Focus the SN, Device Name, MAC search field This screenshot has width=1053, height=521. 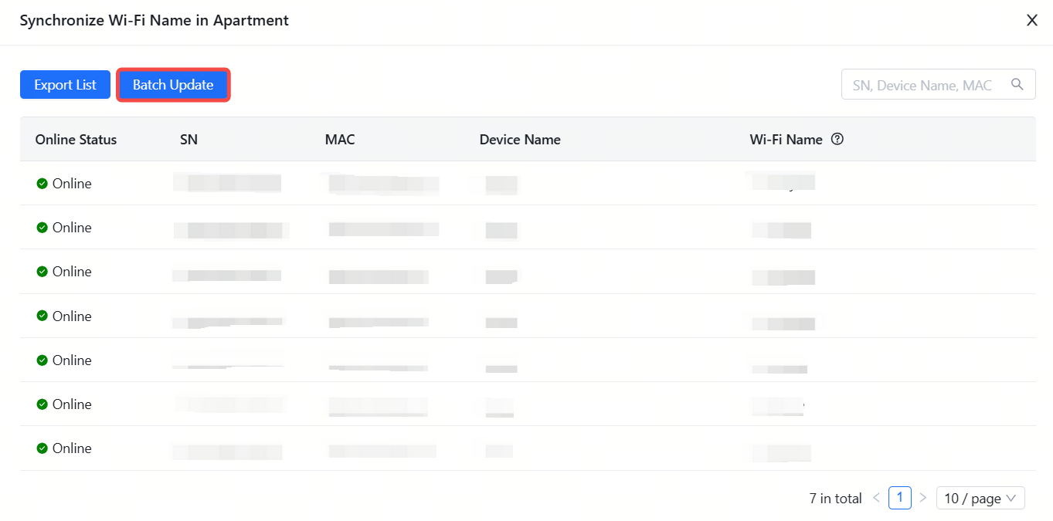point(923,85)
